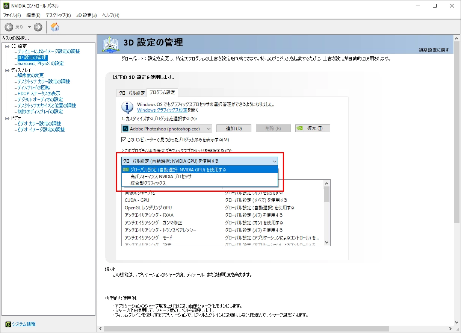Open the 編集(E) menu
Viewport: 461px width, 333px height.
click(x=33, y=15)
